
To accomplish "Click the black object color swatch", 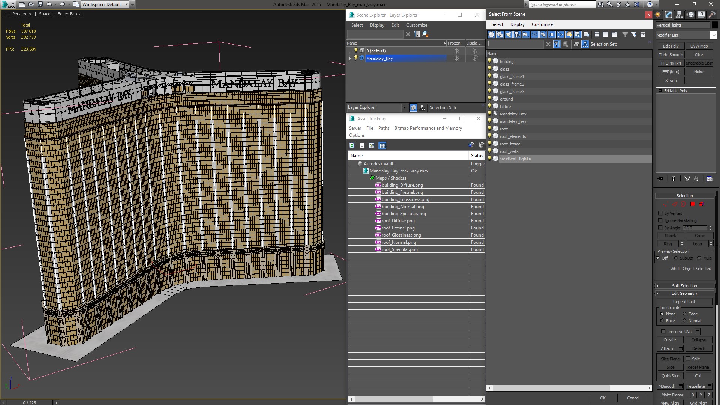I will coord(715,25).
